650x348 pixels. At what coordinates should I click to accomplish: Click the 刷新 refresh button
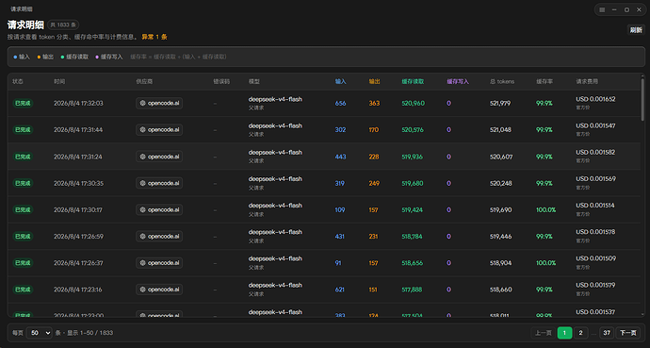636,30
